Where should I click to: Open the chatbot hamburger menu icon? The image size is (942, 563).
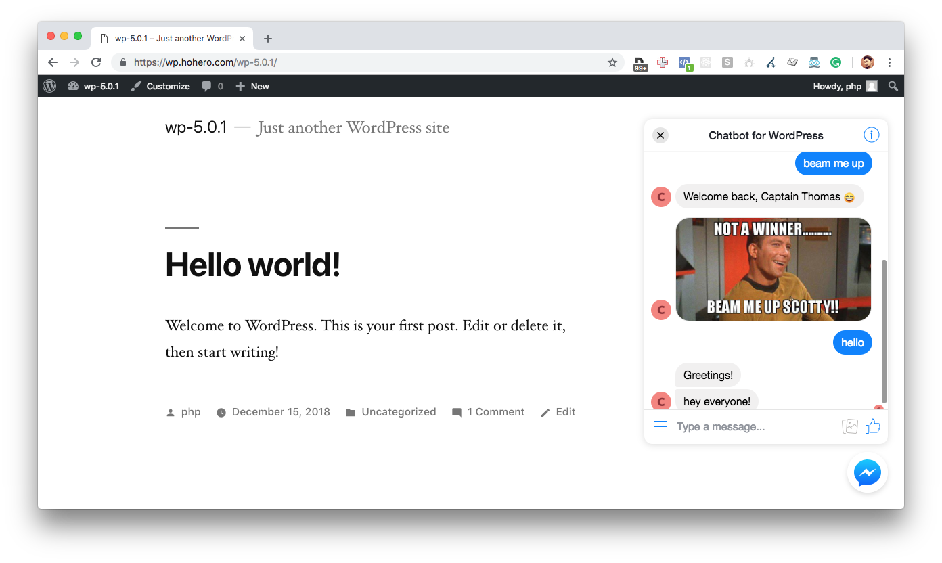tap(660, 426)
